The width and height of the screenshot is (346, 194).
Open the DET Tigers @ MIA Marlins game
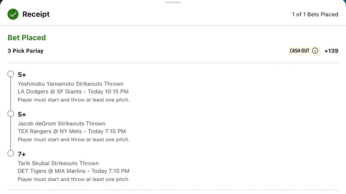52,171
